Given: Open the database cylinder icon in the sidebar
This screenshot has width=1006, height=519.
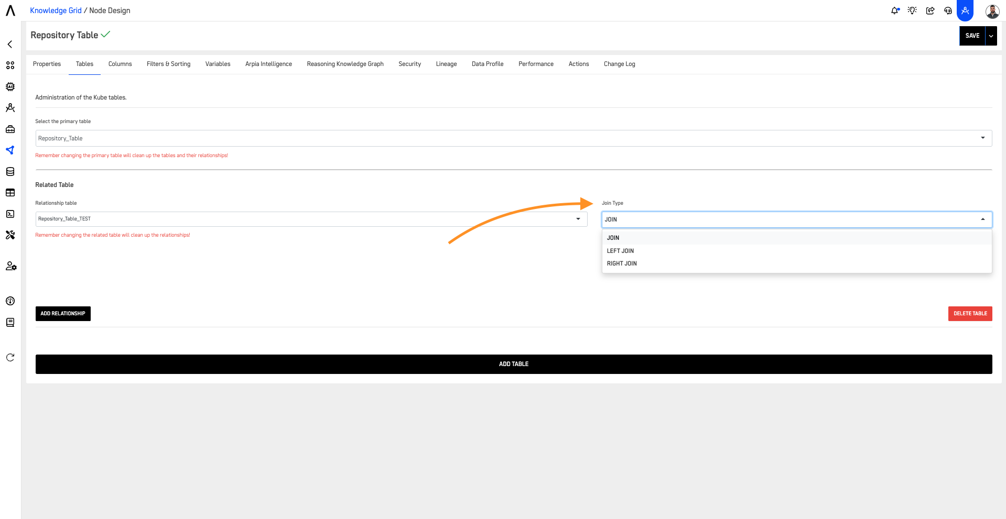Looking at the screenshot, I should tap(10, 172).
